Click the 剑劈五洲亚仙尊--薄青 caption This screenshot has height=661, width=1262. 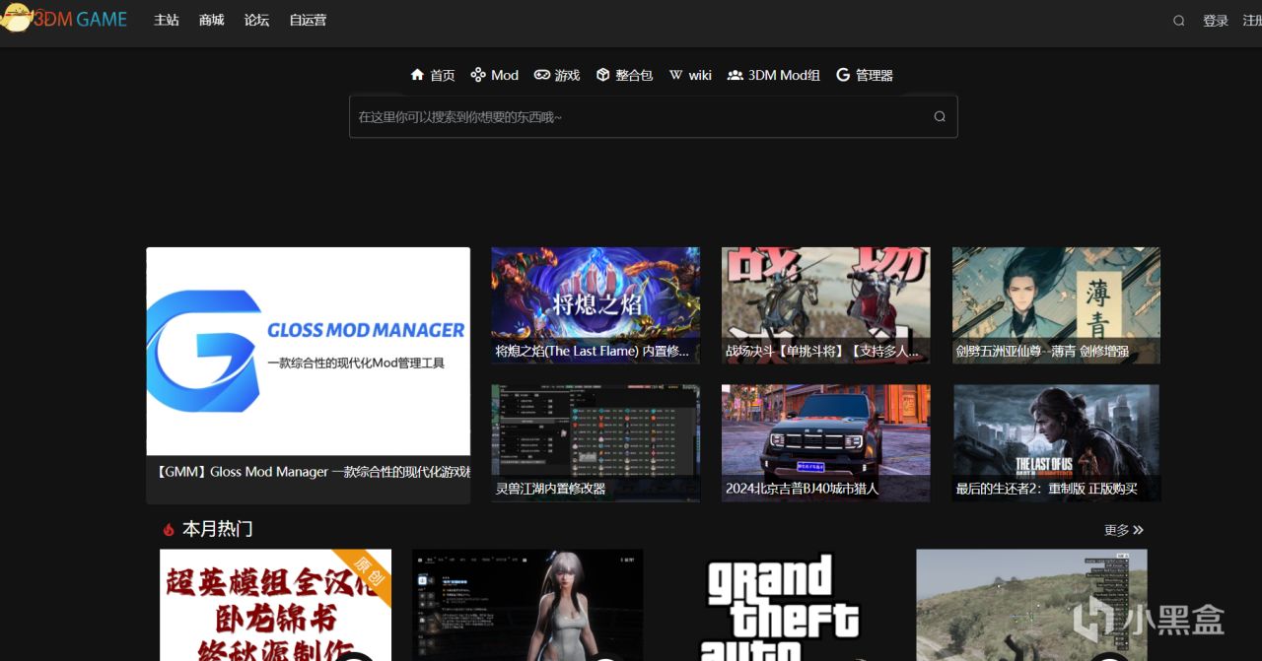1042,351
